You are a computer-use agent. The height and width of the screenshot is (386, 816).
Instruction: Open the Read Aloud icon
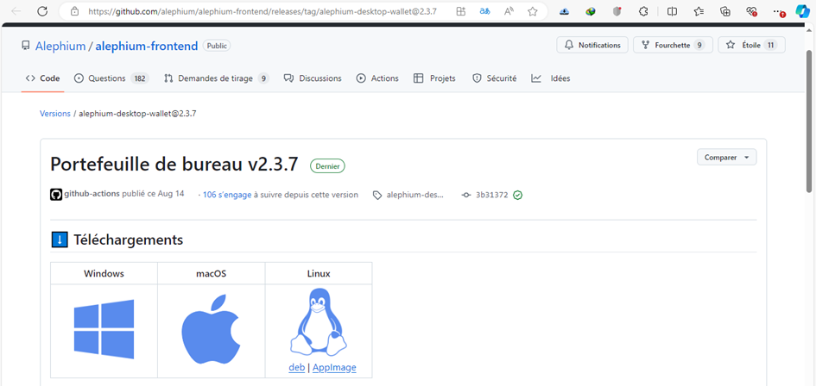509,11
